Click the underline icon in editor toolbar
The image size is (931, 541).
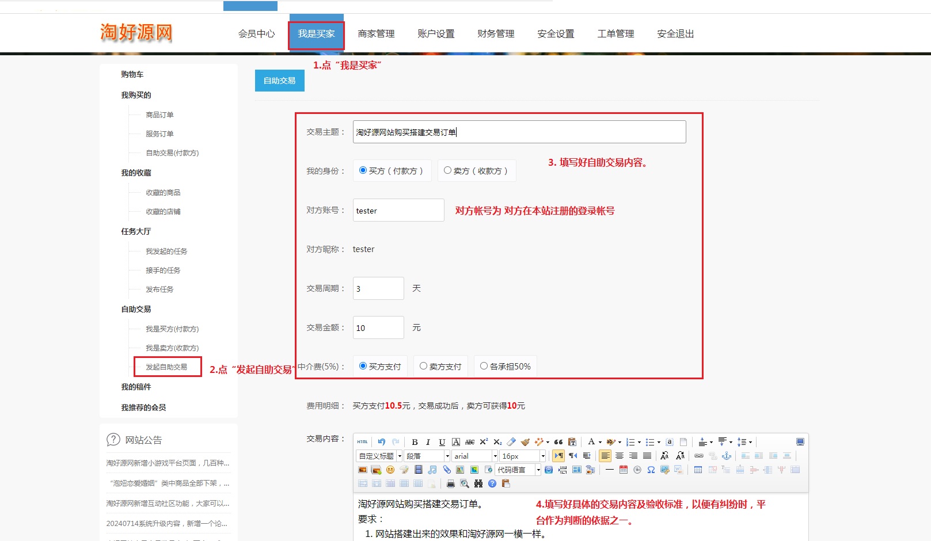[x=442, y=442]
